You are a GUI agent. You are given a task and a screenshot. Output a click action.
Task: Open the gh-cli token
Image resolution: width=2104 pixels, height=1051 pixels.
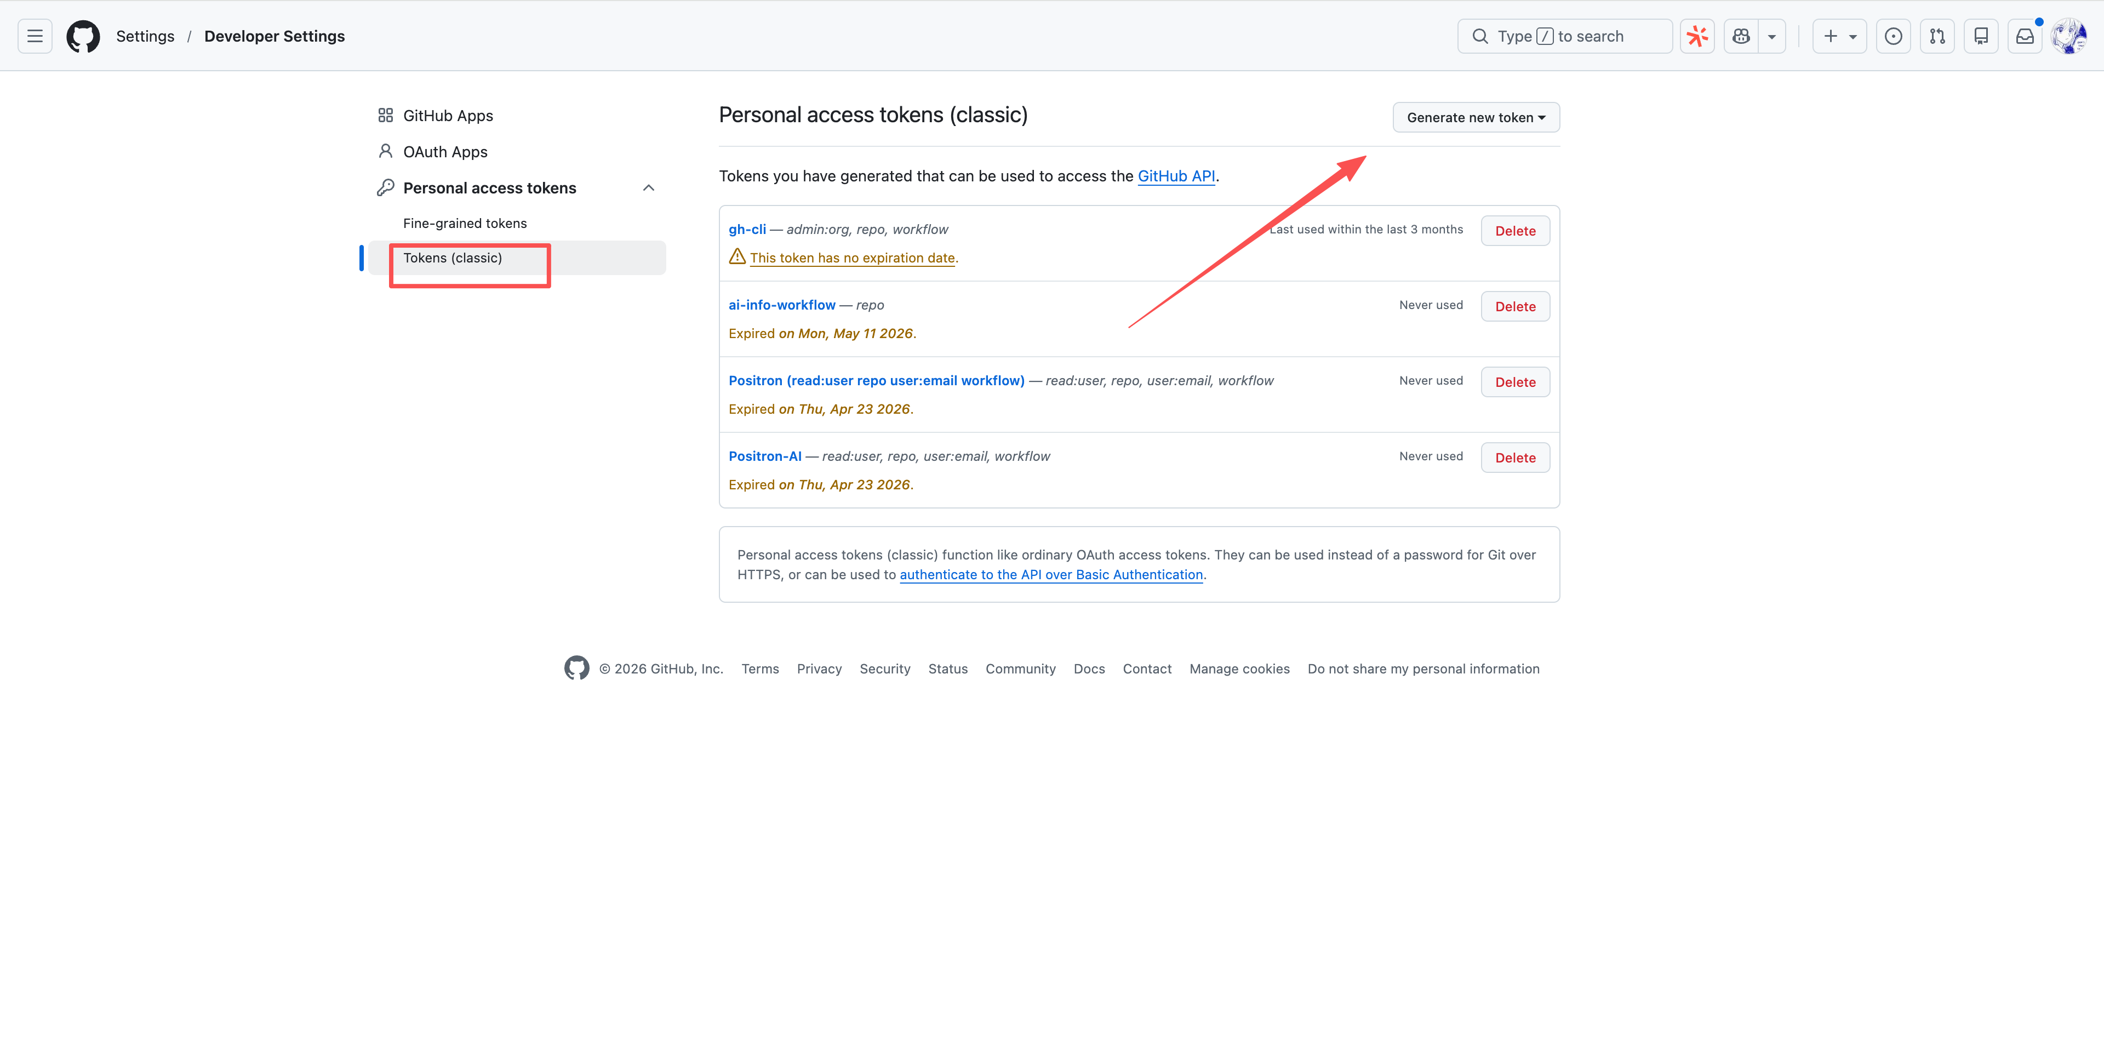[x=747, y=229]
